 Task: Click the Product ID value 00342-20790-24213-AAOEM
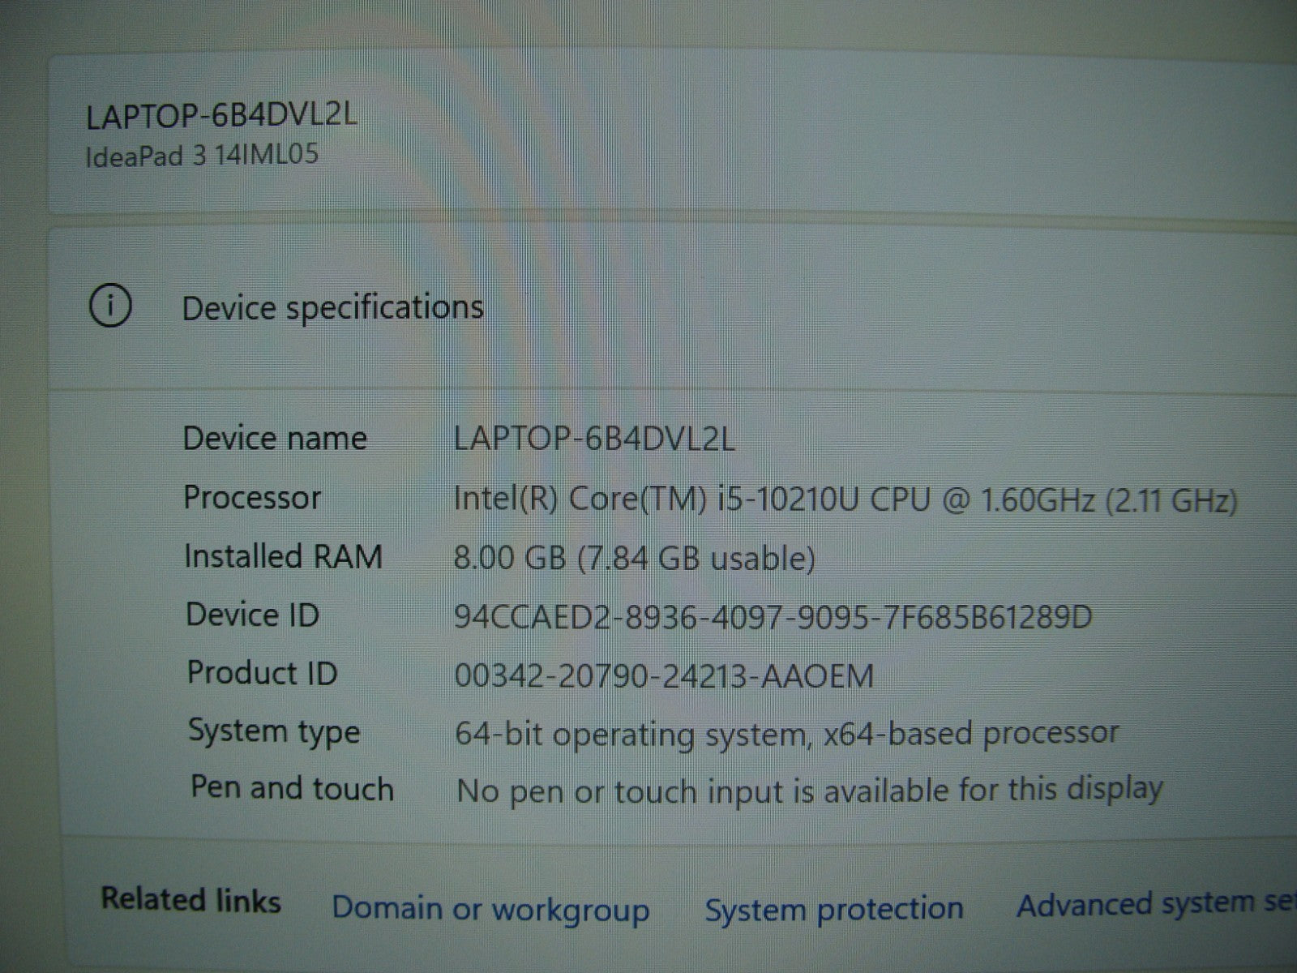664,675
